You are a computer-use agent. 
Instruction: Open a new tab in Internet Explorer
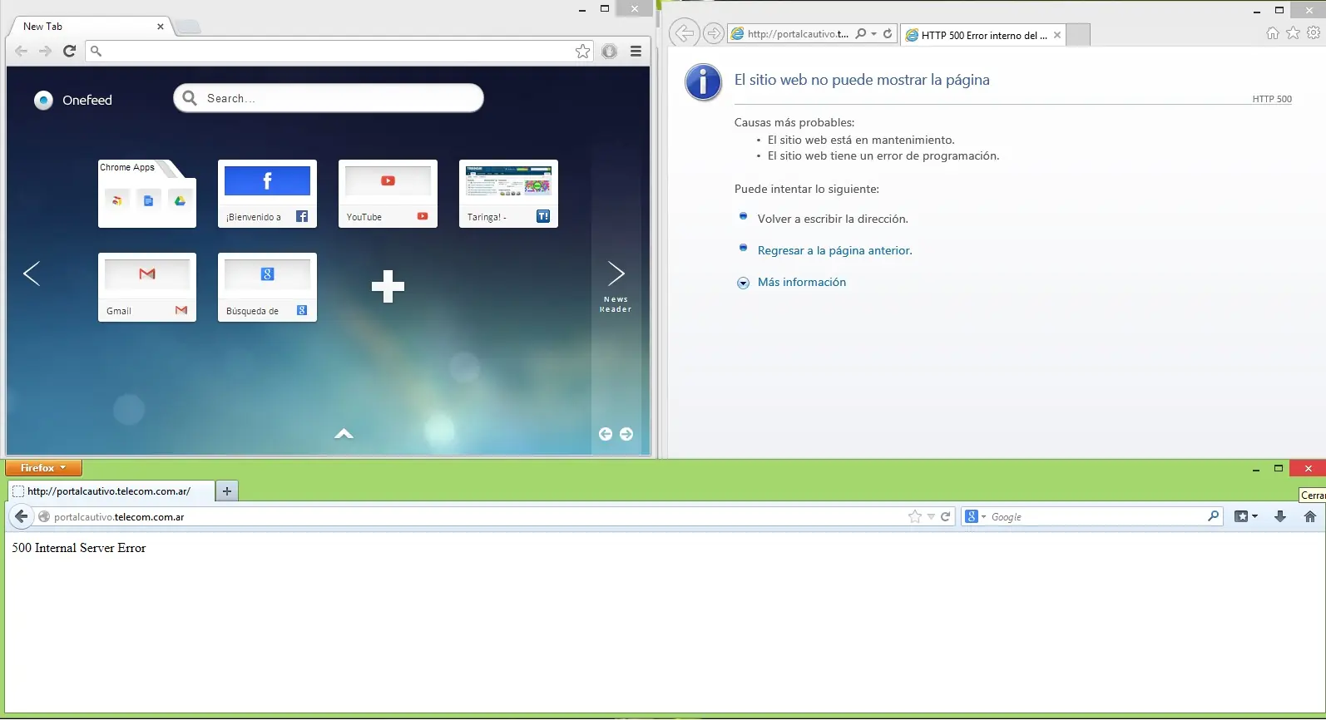(1078, 35)
